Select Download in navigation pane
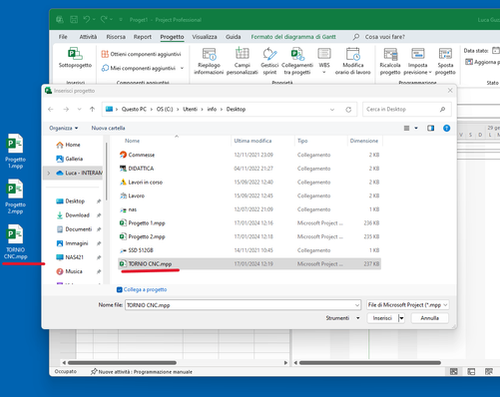Viewport: 500px width, 397px height. click(77, 215)
